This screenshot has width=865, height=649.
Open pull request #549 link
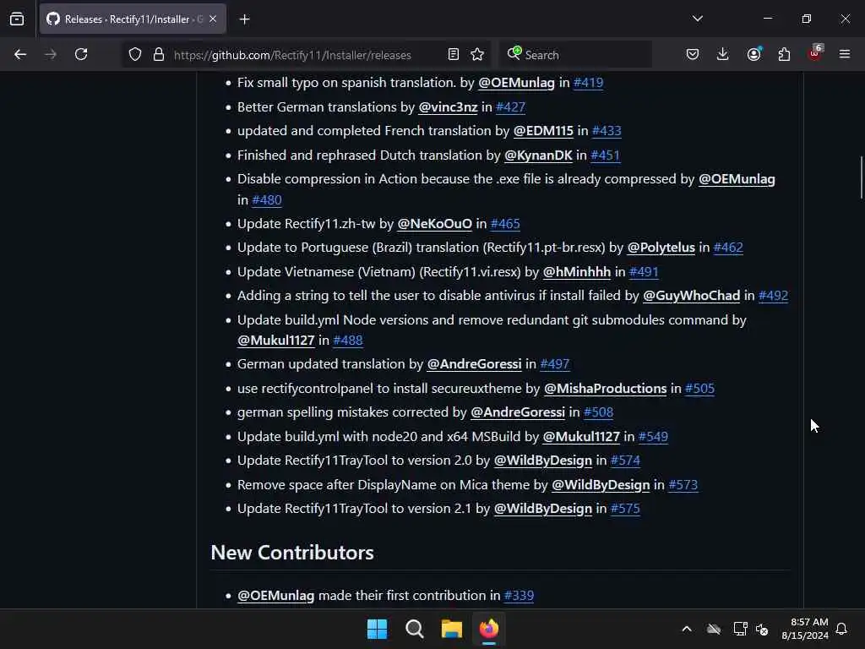coord(653,437)
